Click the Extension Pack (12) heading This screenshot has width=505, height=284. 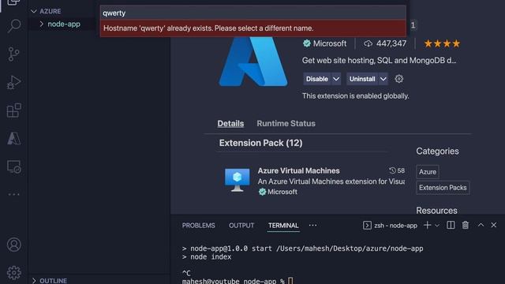point(260,143)
